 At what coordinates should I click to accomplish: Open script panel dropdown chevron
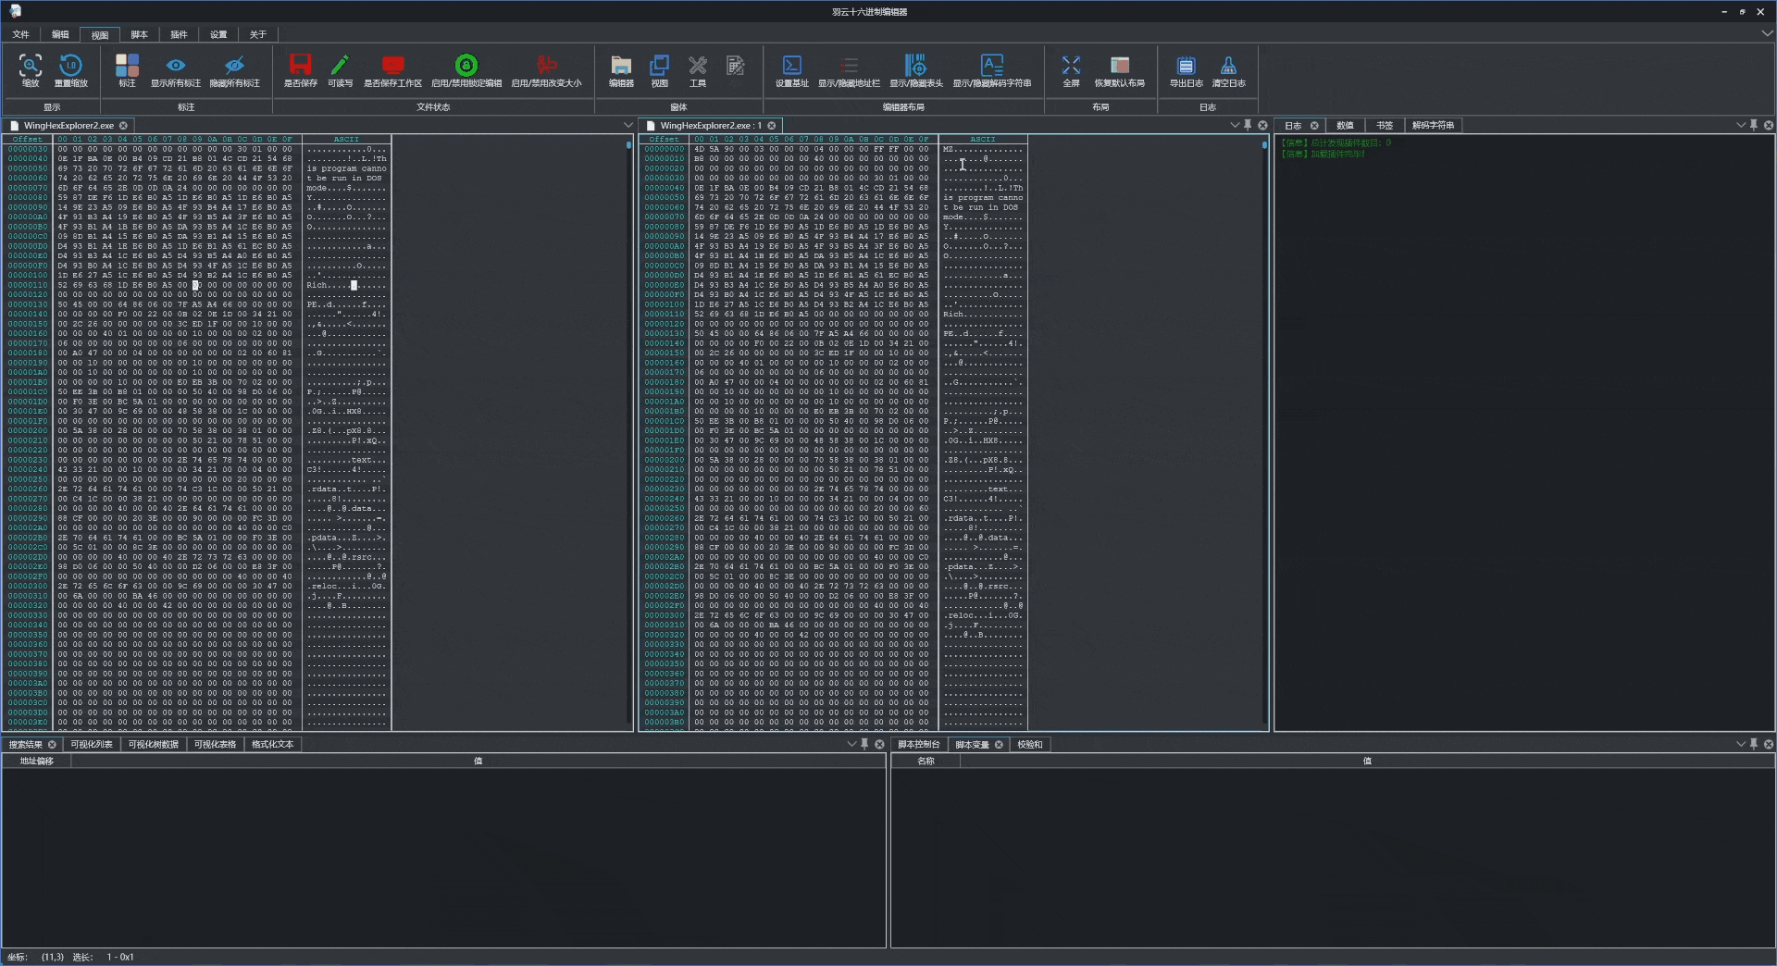click(x=1740, y=744)
